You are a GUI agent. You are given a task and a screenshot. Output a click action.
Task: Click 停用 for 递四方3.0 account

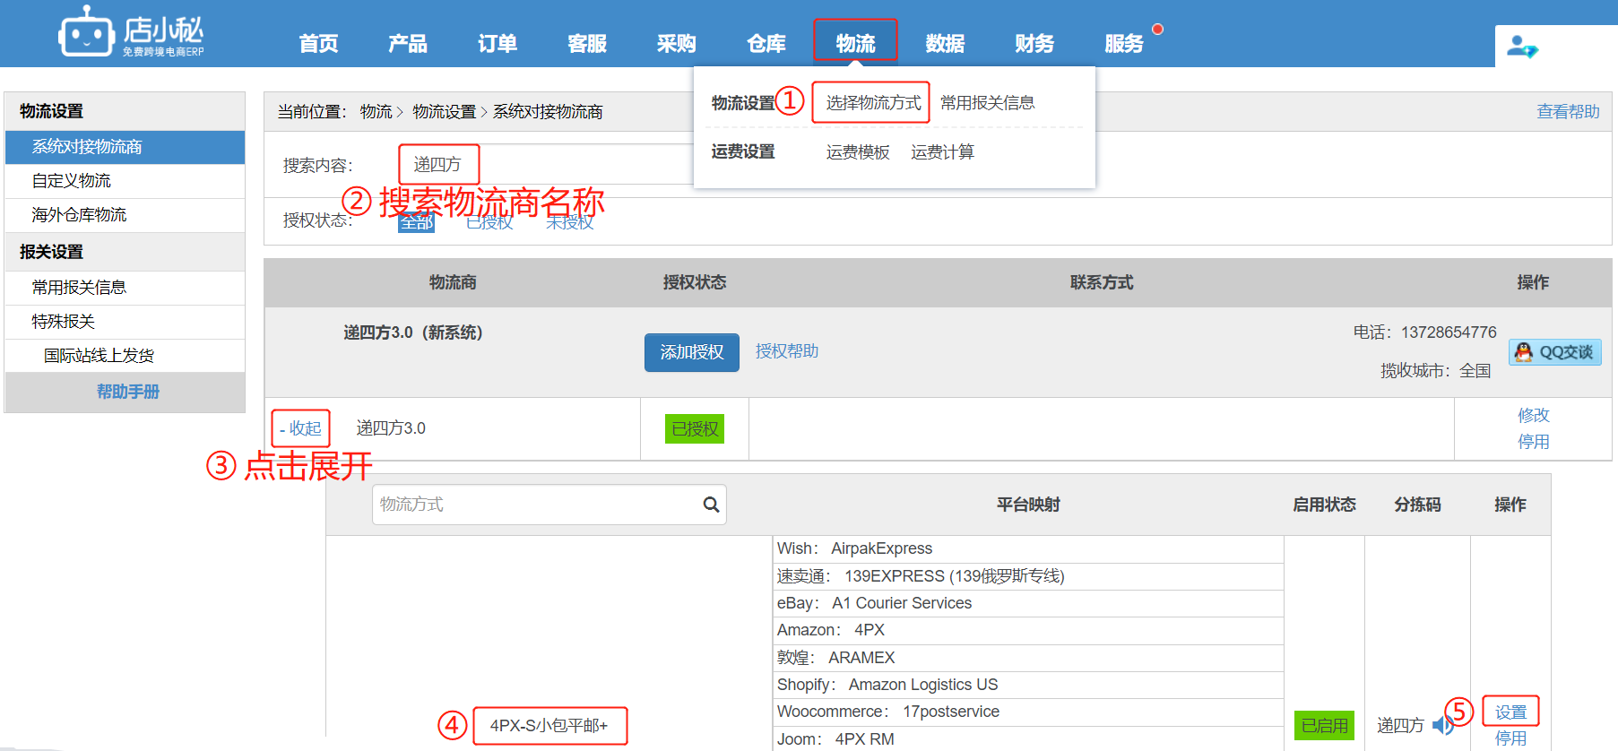tap(1533, 442)
